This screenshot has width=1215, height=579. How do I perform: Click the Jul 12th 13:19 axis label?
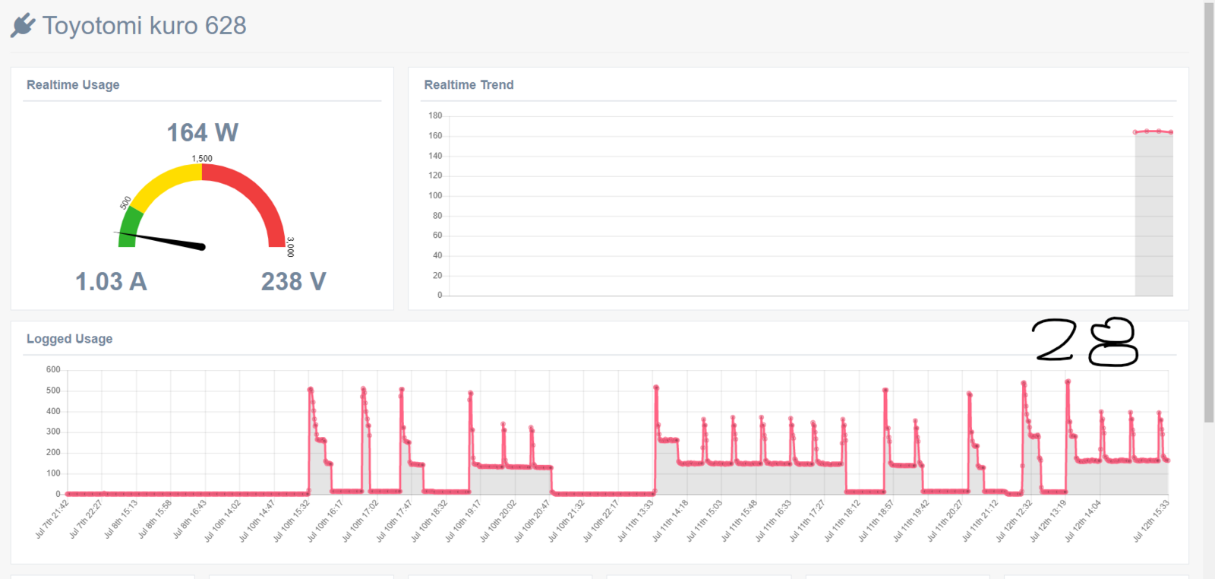1048,520
